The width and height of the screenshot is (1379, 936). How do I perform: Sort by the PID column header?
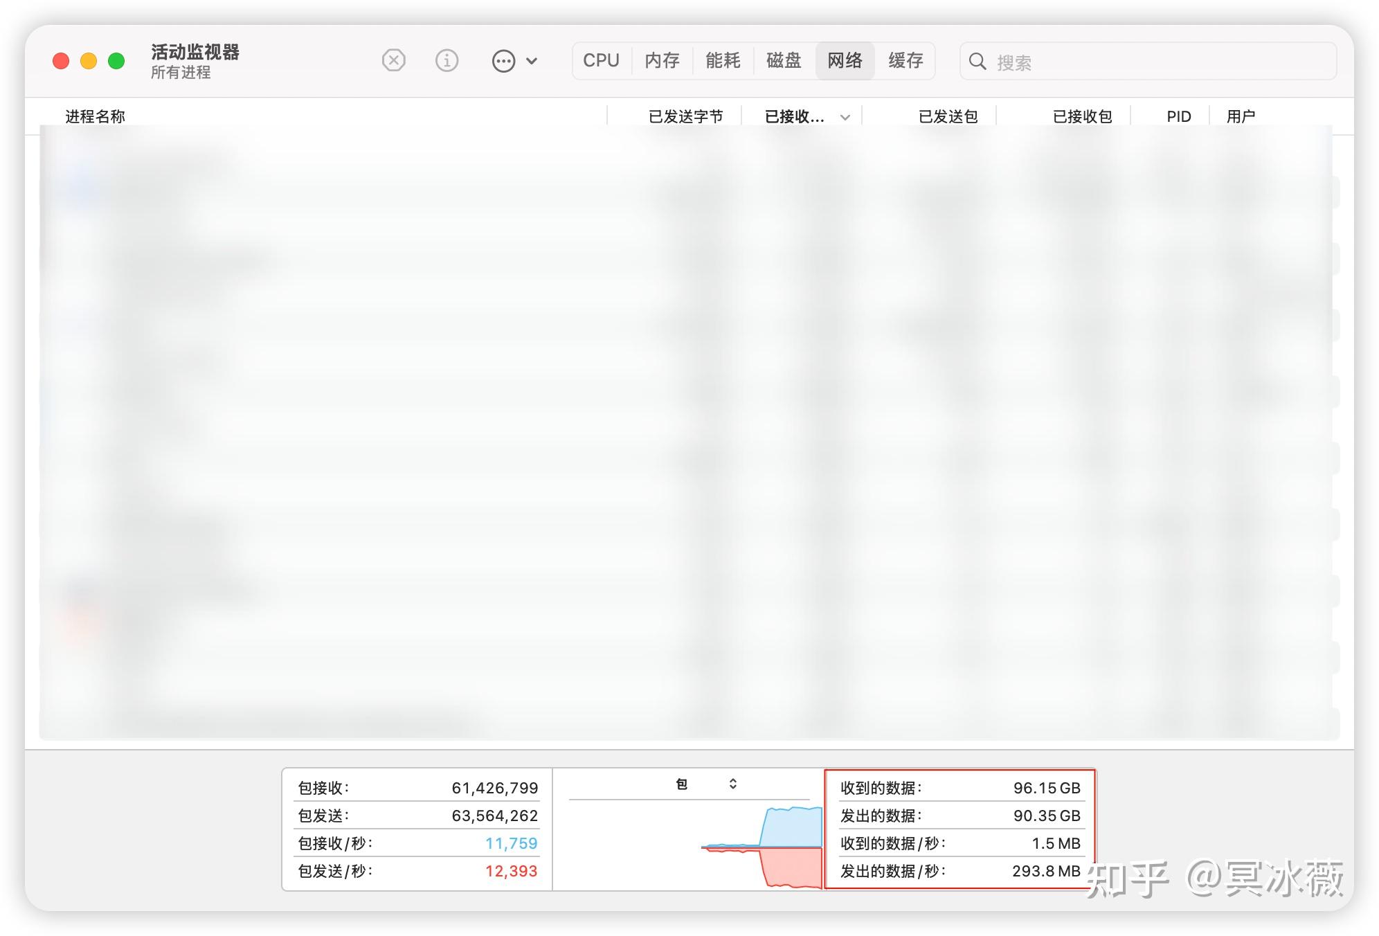point(1177,116)
